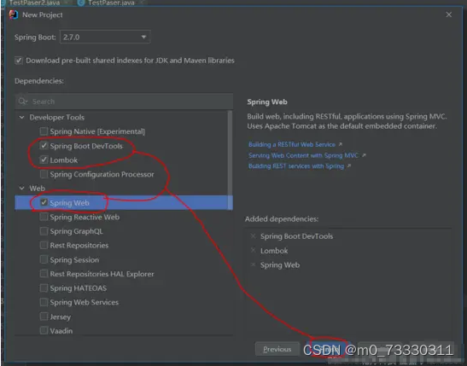Enable Spring Native [Experimental] checkbox
Image resolution: width=467 pixels, height=366 pixels.
(44, 131)
